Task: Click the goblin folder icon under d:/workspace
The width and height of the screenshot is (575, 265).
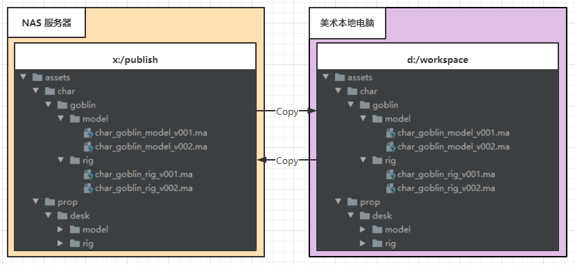Action: pyautogui.click(x=365, y=105)
